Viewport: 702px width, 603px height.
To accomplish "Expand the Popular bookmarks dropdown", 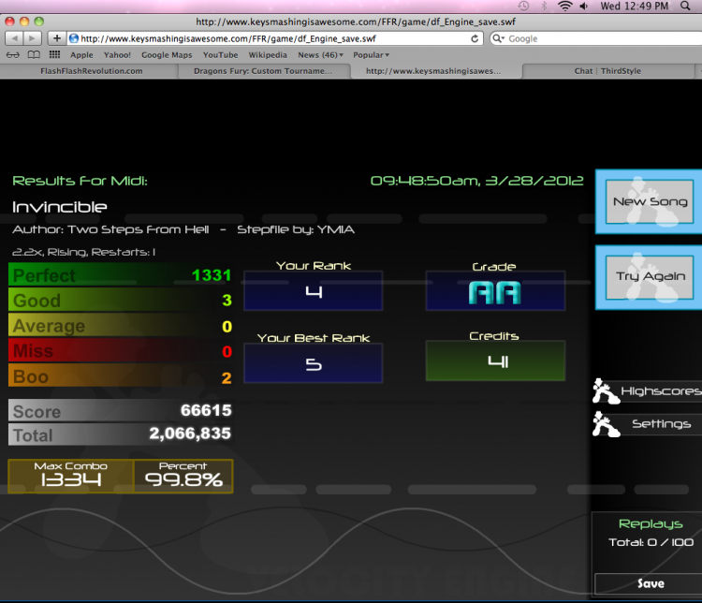I will point(372,55).
